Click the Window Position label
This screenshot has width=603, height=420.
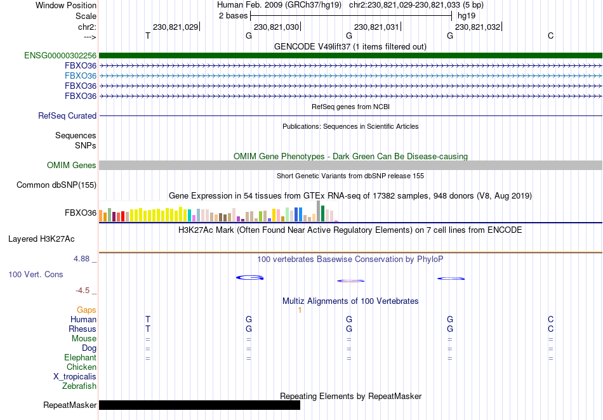click(66, 5)
